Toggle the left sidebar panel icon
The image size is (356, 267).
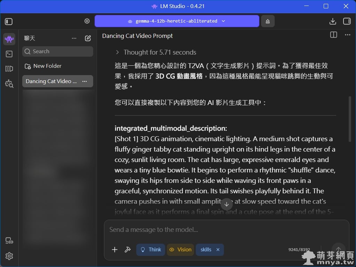[x=9, y=22]
